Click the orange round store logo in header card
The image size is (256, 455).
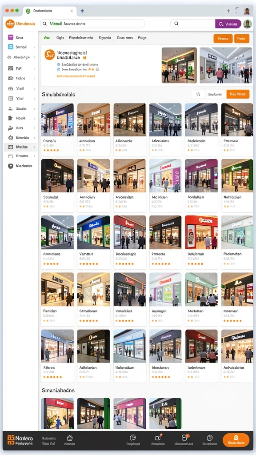coord(50,55)
